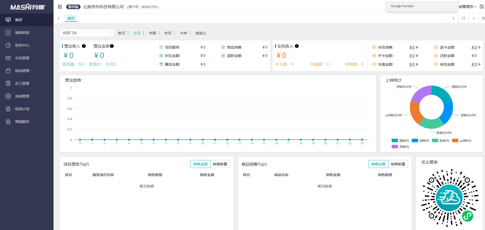
Task: Click the 增值服务 sidebar icon
Action: click(8, 121)
